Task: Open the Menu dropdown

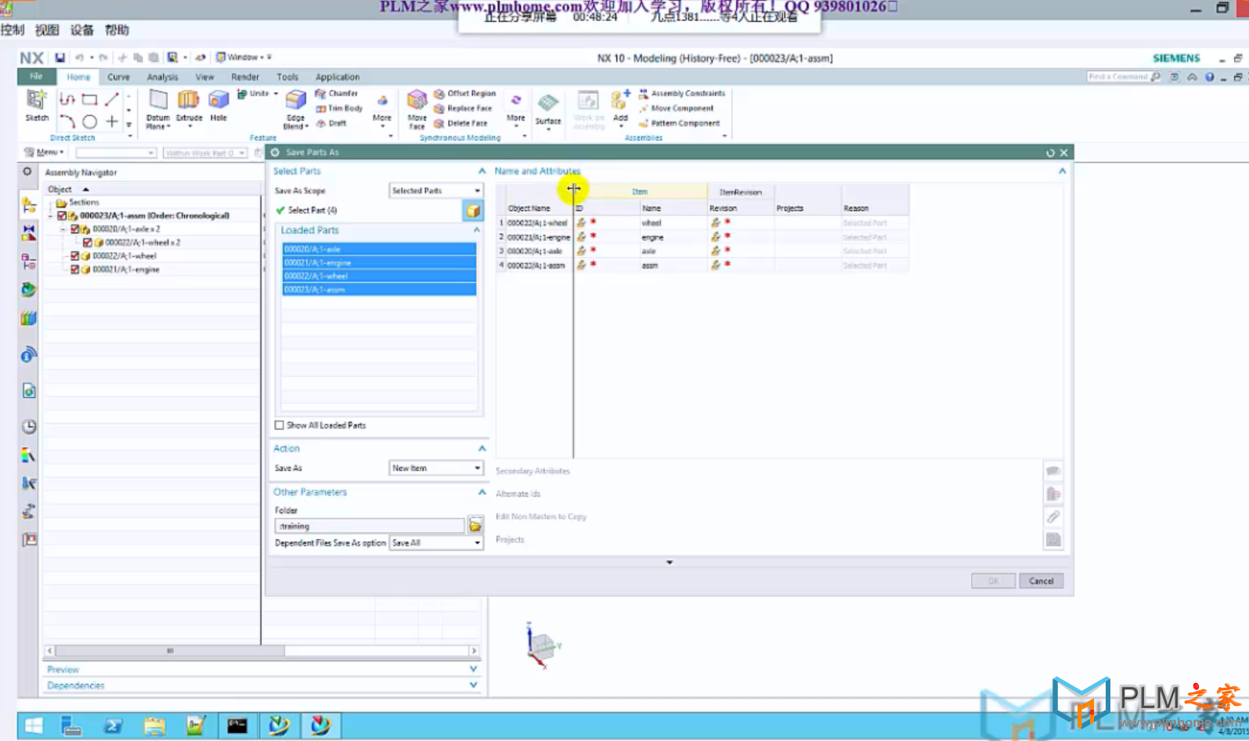Action: pyautogui.click(x=45, y=152)
